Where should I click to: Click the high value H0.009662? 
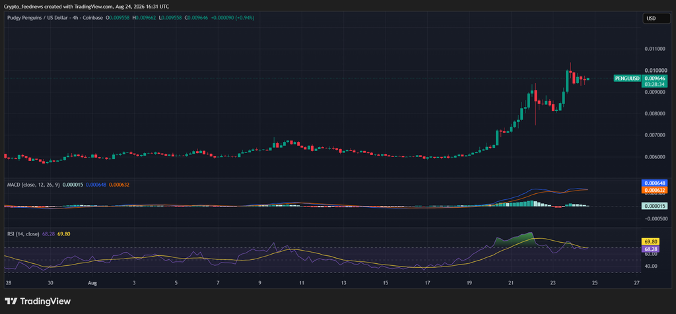pos(145,18)
